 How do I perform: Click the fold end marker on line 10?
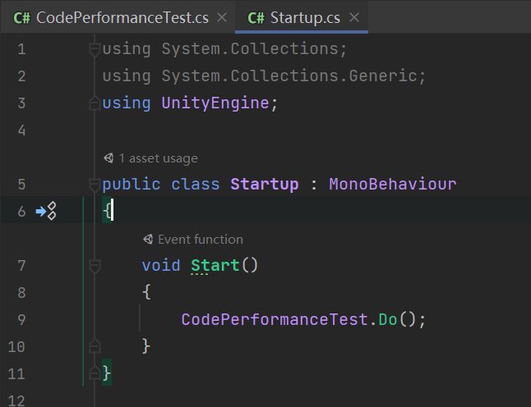95,345
